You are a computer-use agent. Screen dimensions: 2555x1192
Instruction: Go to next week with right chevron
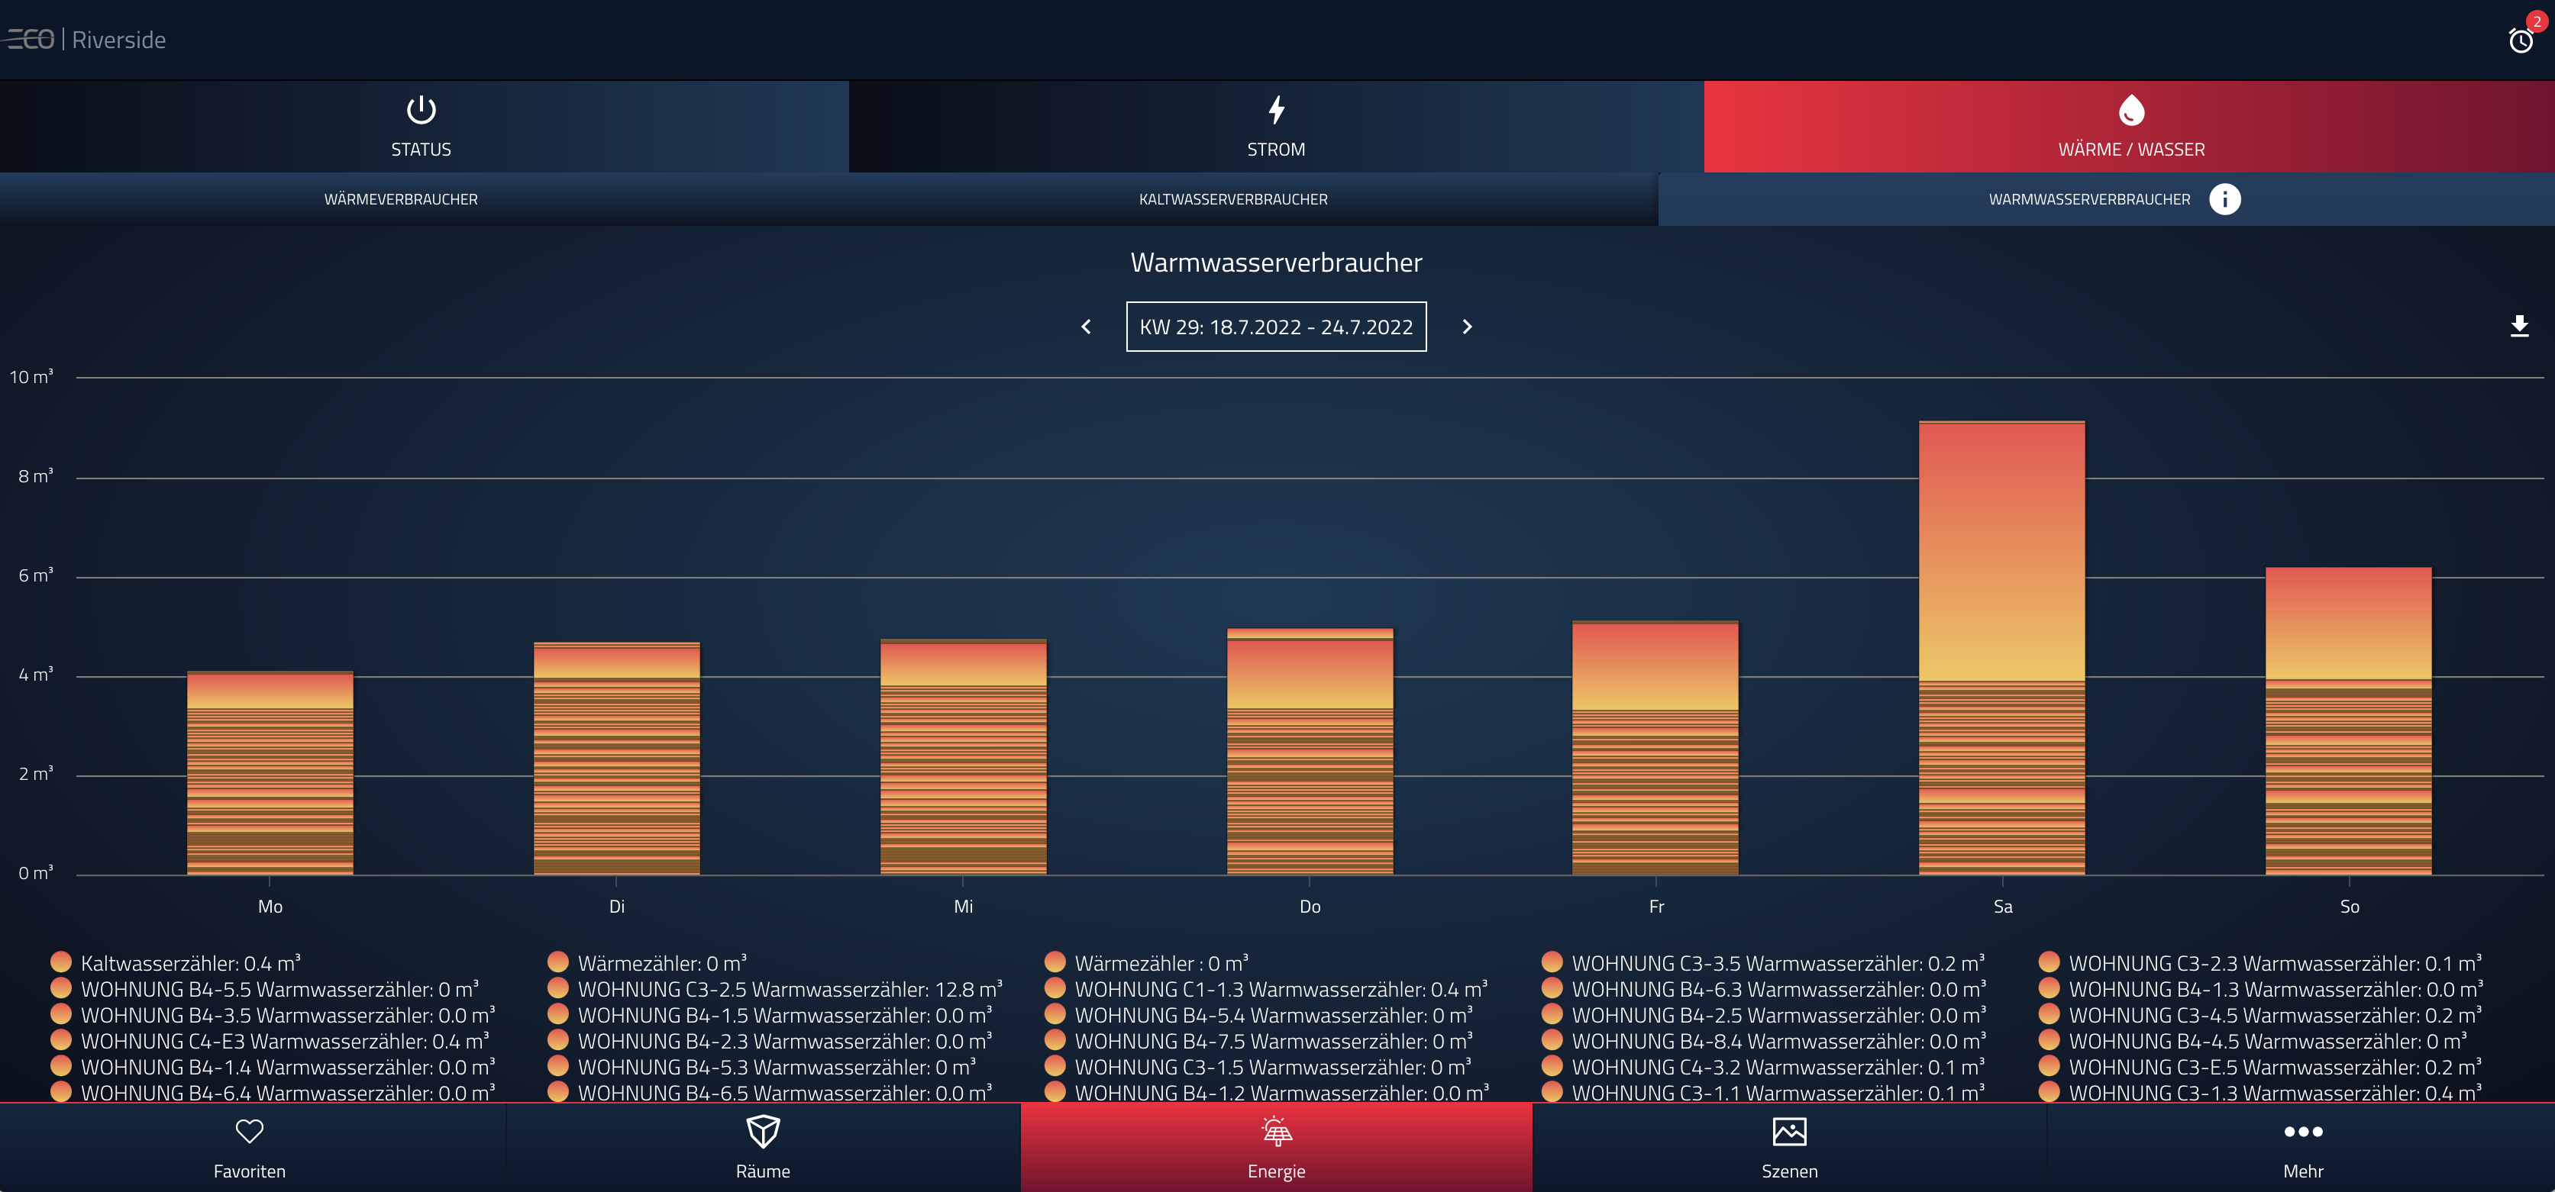pos(1467,327)
